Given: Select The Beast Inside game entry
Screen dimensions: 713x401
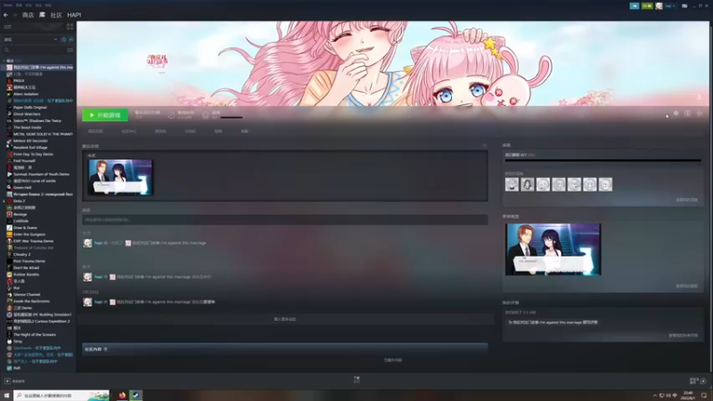Looking at the screenshot, I should click(x=28, y=127).
